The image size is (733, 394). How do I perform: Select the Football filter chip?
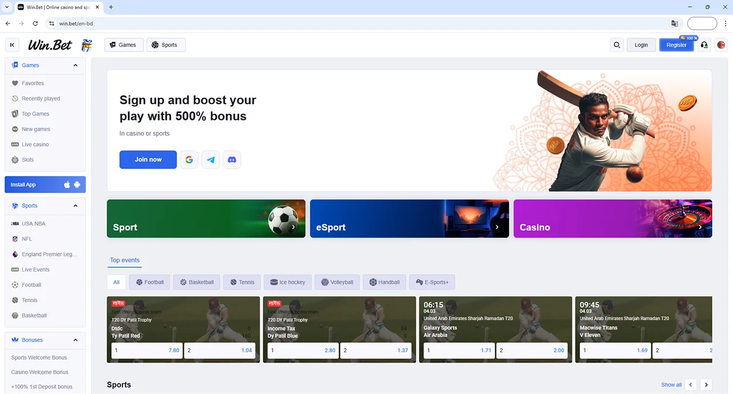(x=149, y=282)
